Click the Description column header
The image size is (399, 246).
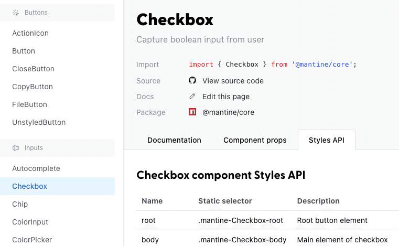click(318, 201)
